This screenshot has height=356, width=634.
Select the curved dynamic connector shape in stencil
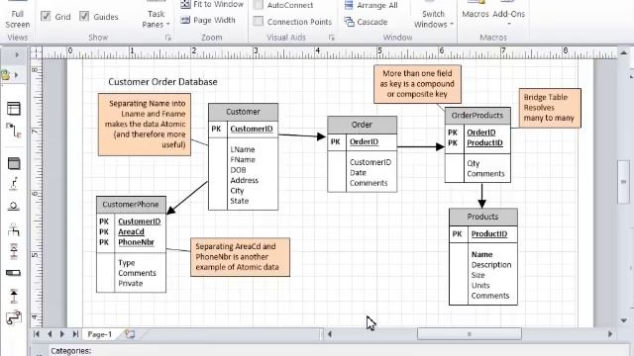click(14, 317)
